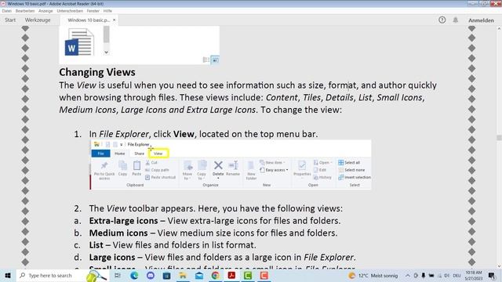Open the green C app on taskbar
Image resolution: width=502 pixels, height=282 pixels.
248,275
